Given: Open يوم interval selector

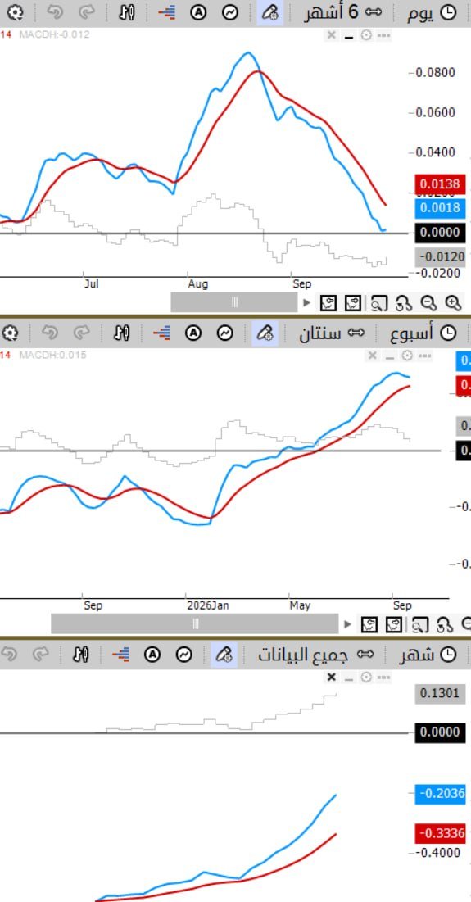Looking at the screenshot, I should click(432, 12).
